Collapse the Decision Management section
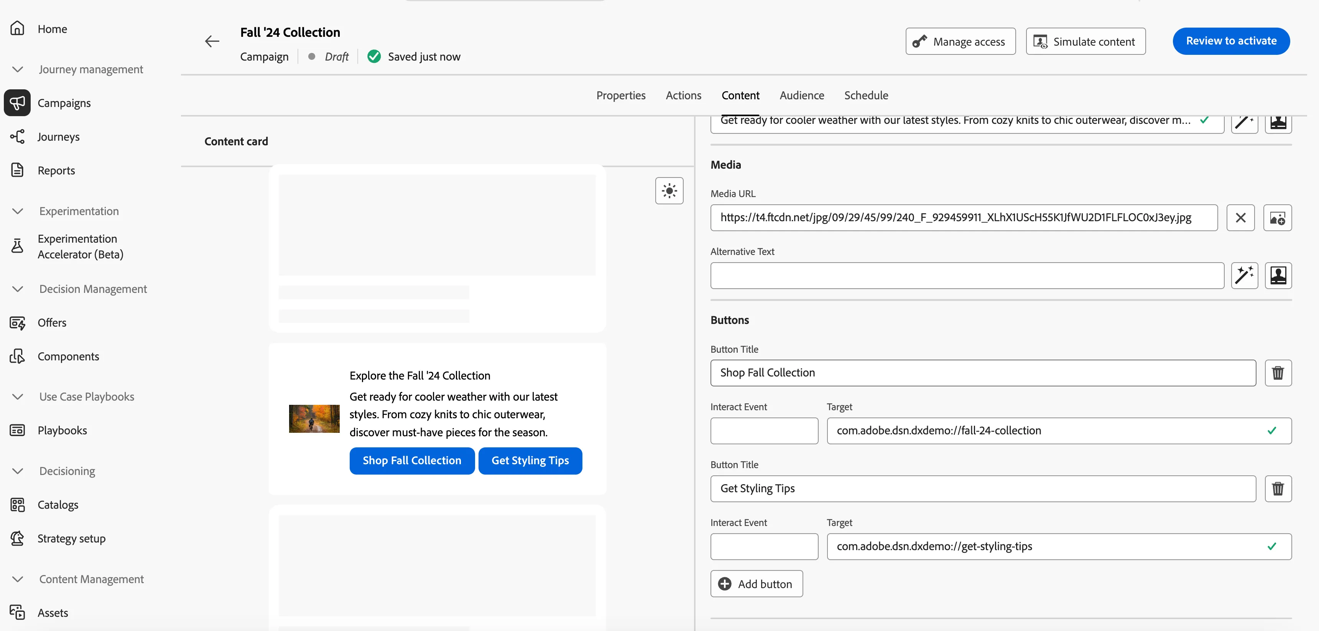 pos(17,289)
